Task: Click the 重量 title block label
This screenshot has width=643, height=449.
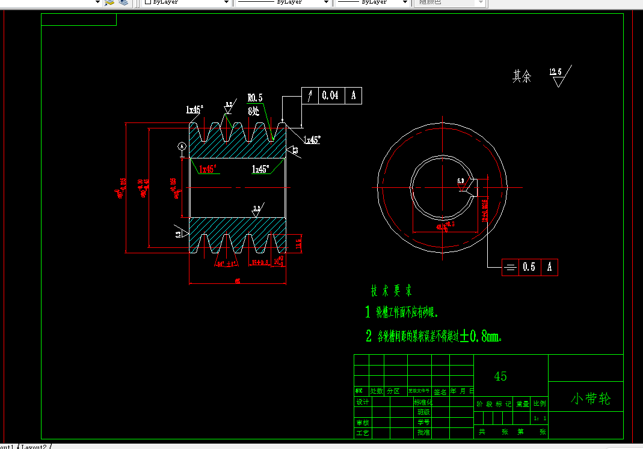Action: pos(522,404)
